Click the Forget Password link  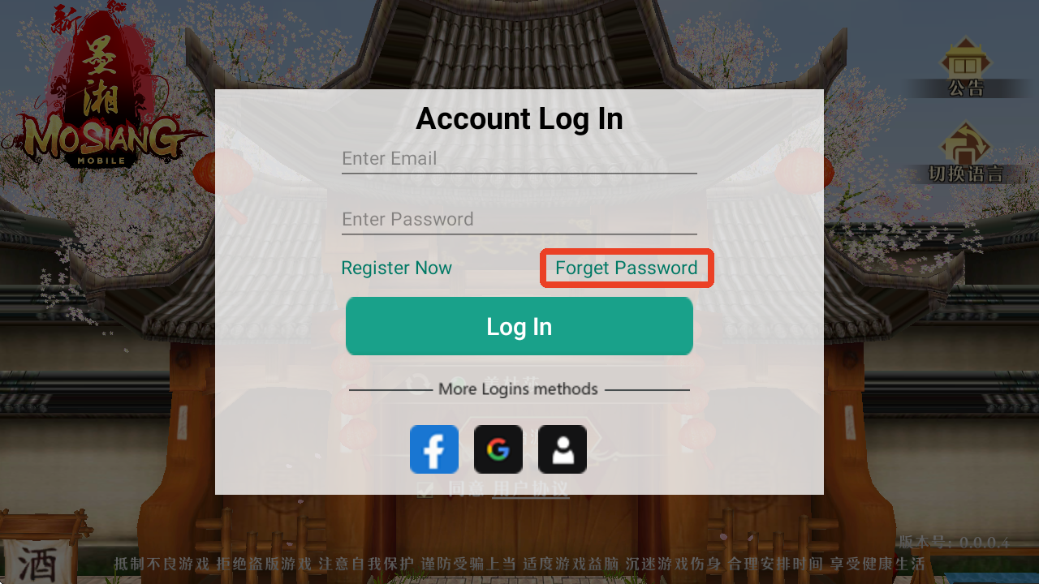pyautogui.click(x=627, y=268)
